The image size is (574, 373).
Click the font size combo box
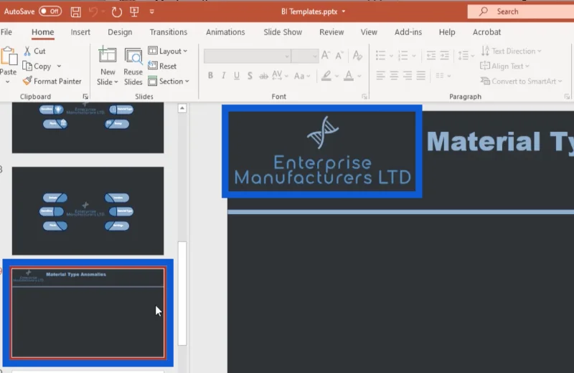click(304, 56)
